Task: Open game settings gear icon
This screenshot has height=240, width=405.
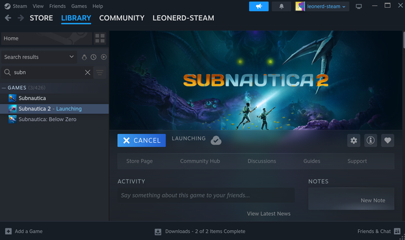Action: (354, 140)
